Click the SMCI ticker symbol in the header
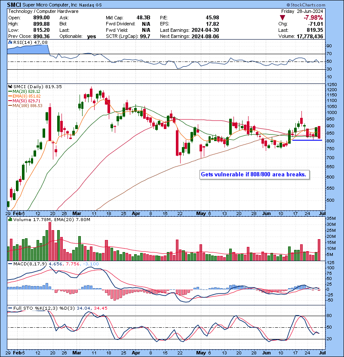344x357 pixels. 14,5
